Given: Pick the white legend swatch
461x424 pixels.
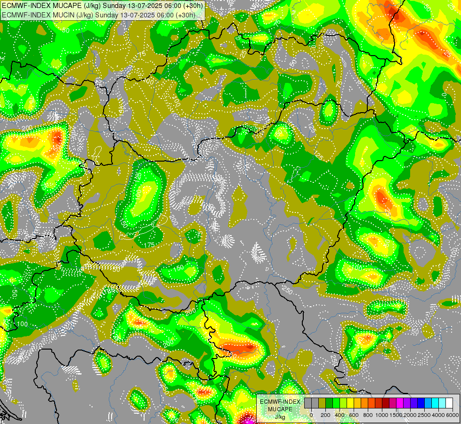Looking at the screenshot, I should tap(450, 403).
